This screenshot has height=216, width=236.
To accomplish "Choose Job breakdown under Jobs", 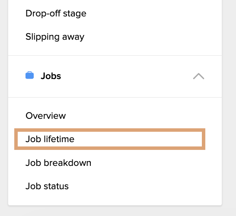I will [58, 163].
